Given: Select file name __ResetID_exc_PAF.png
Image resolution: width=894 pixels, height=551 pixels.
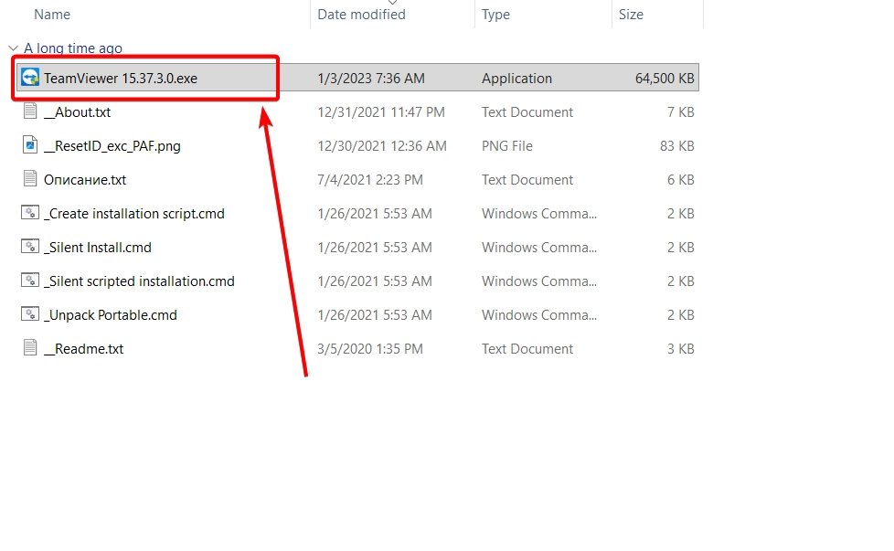Looking at the screenshot, I should pos(112,146).
